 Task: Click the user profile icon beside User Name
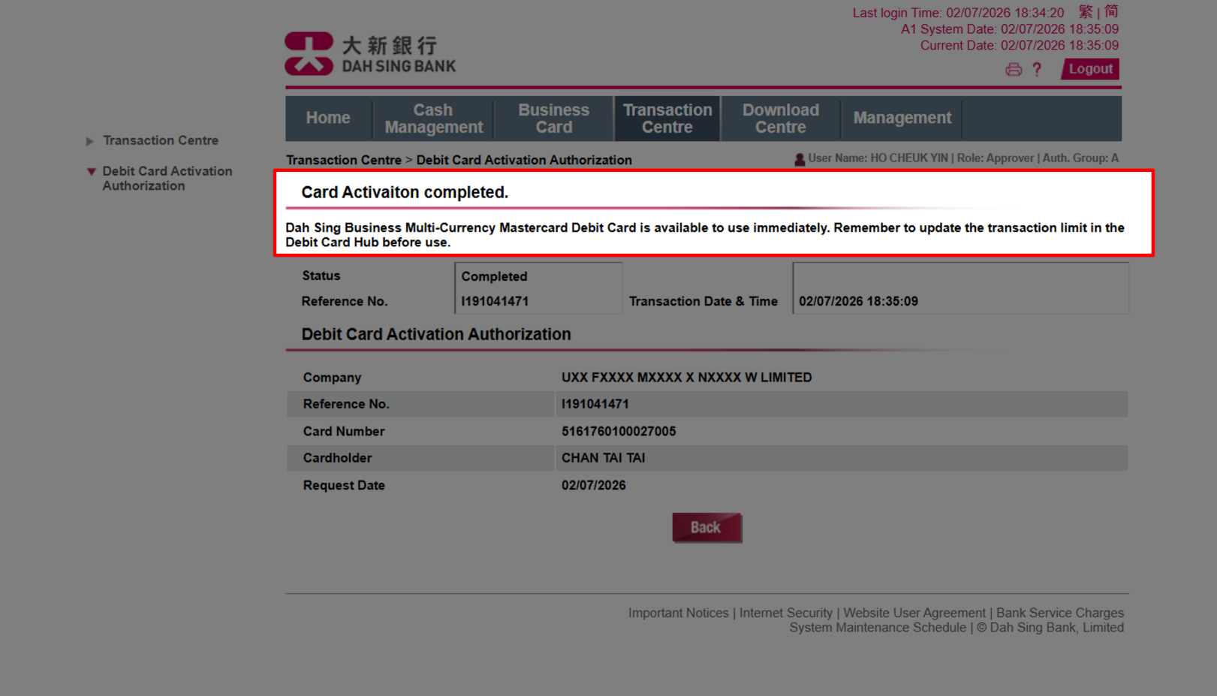[x=799, y=158]
